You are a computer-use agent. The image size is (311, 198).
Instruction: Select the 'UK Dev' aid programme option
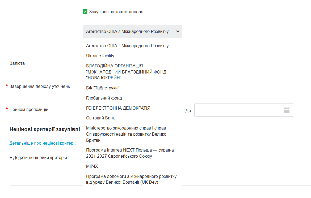tap(131, 179)
